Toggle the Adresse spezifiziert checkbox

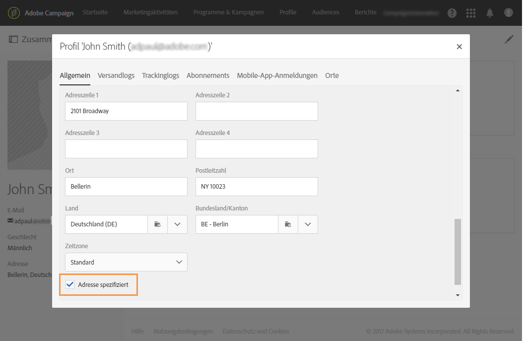pos(70,284)
